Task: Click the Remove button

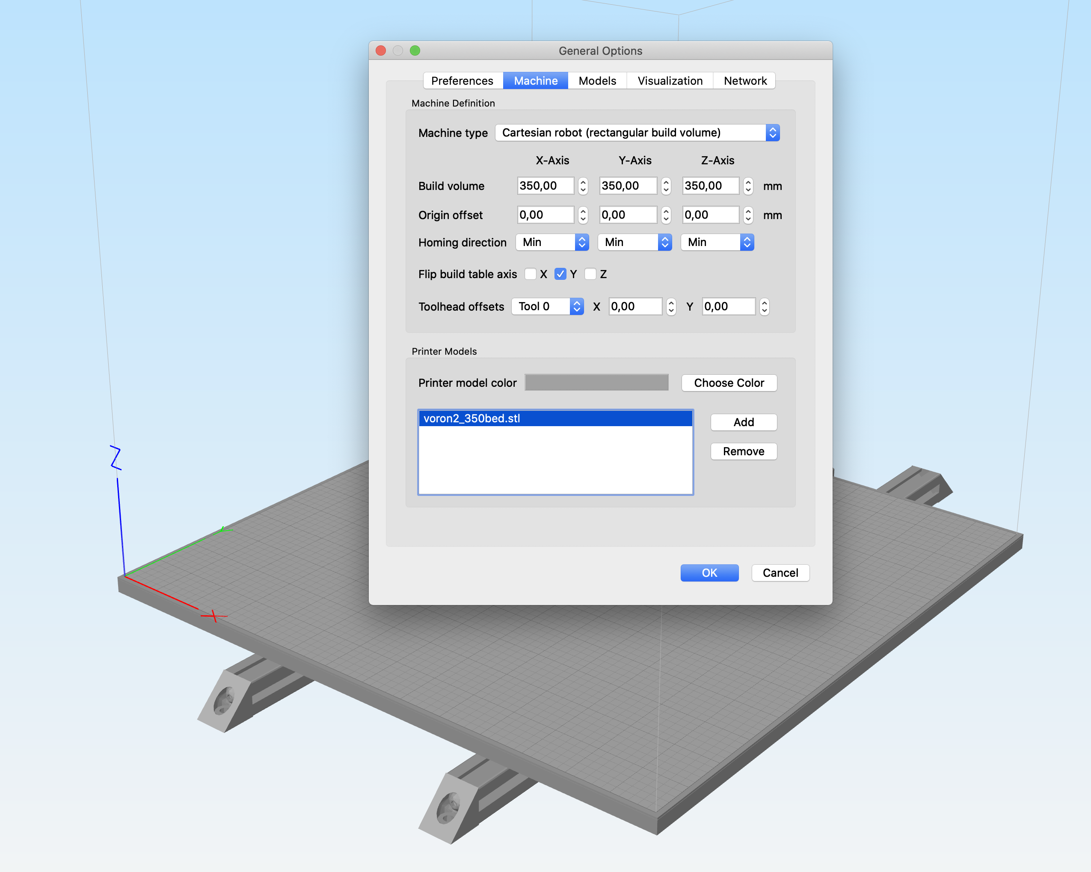Action: coord(743,451)
